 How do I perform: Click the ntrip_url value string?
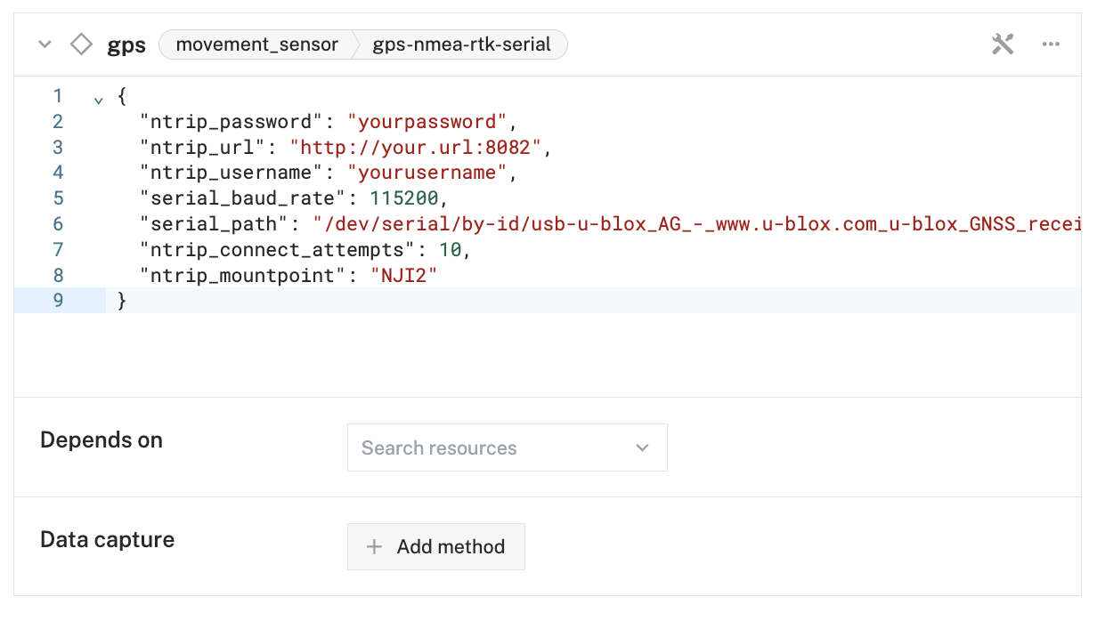(416, 147)
